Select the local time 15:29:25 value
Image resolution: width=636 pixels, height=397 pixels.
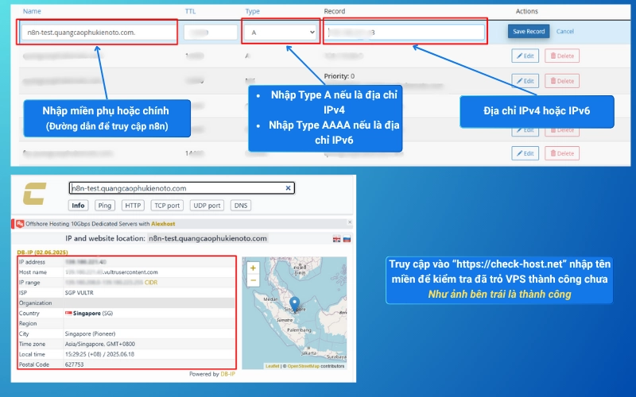click(99, 354)
